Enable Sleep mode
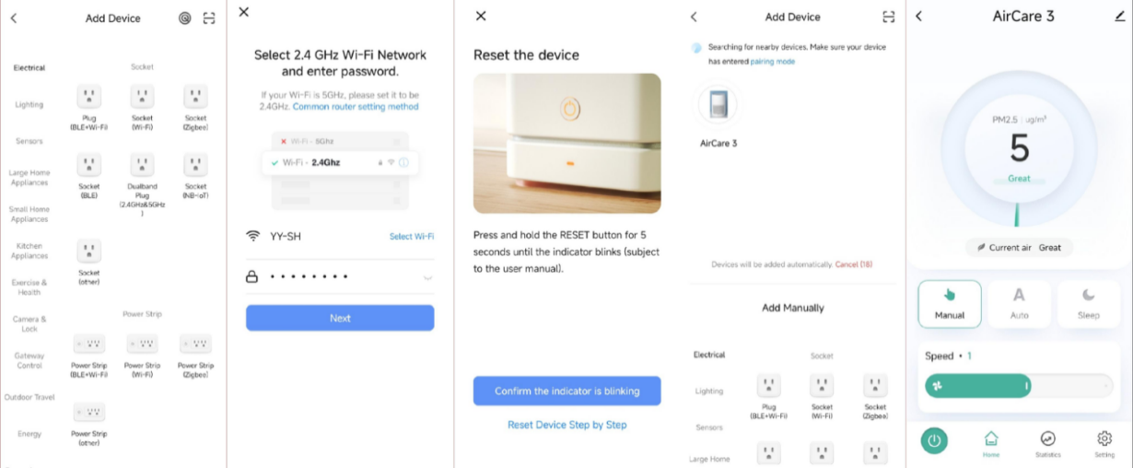This screenshot has width=1133, height=468. point(1088,303)
